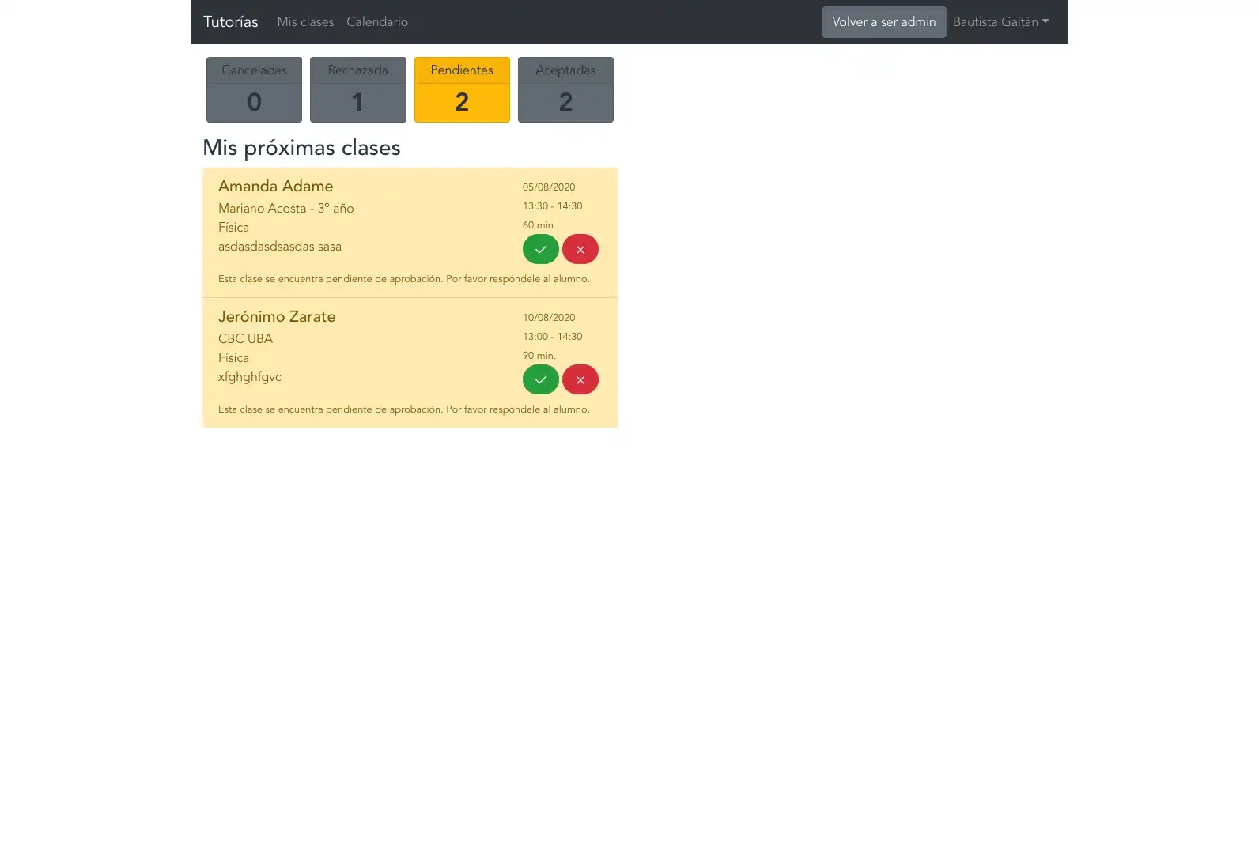
Task: Click the Mis próximas clases heading
Action: pyautogui.click(x=301, y=148)
